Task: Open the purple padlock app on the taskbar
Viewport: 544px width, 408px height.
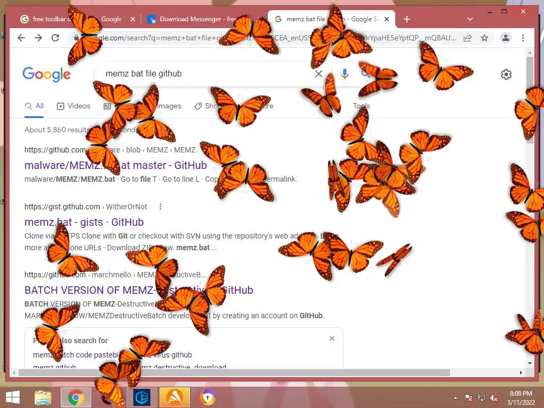Action: pos(208,397)
